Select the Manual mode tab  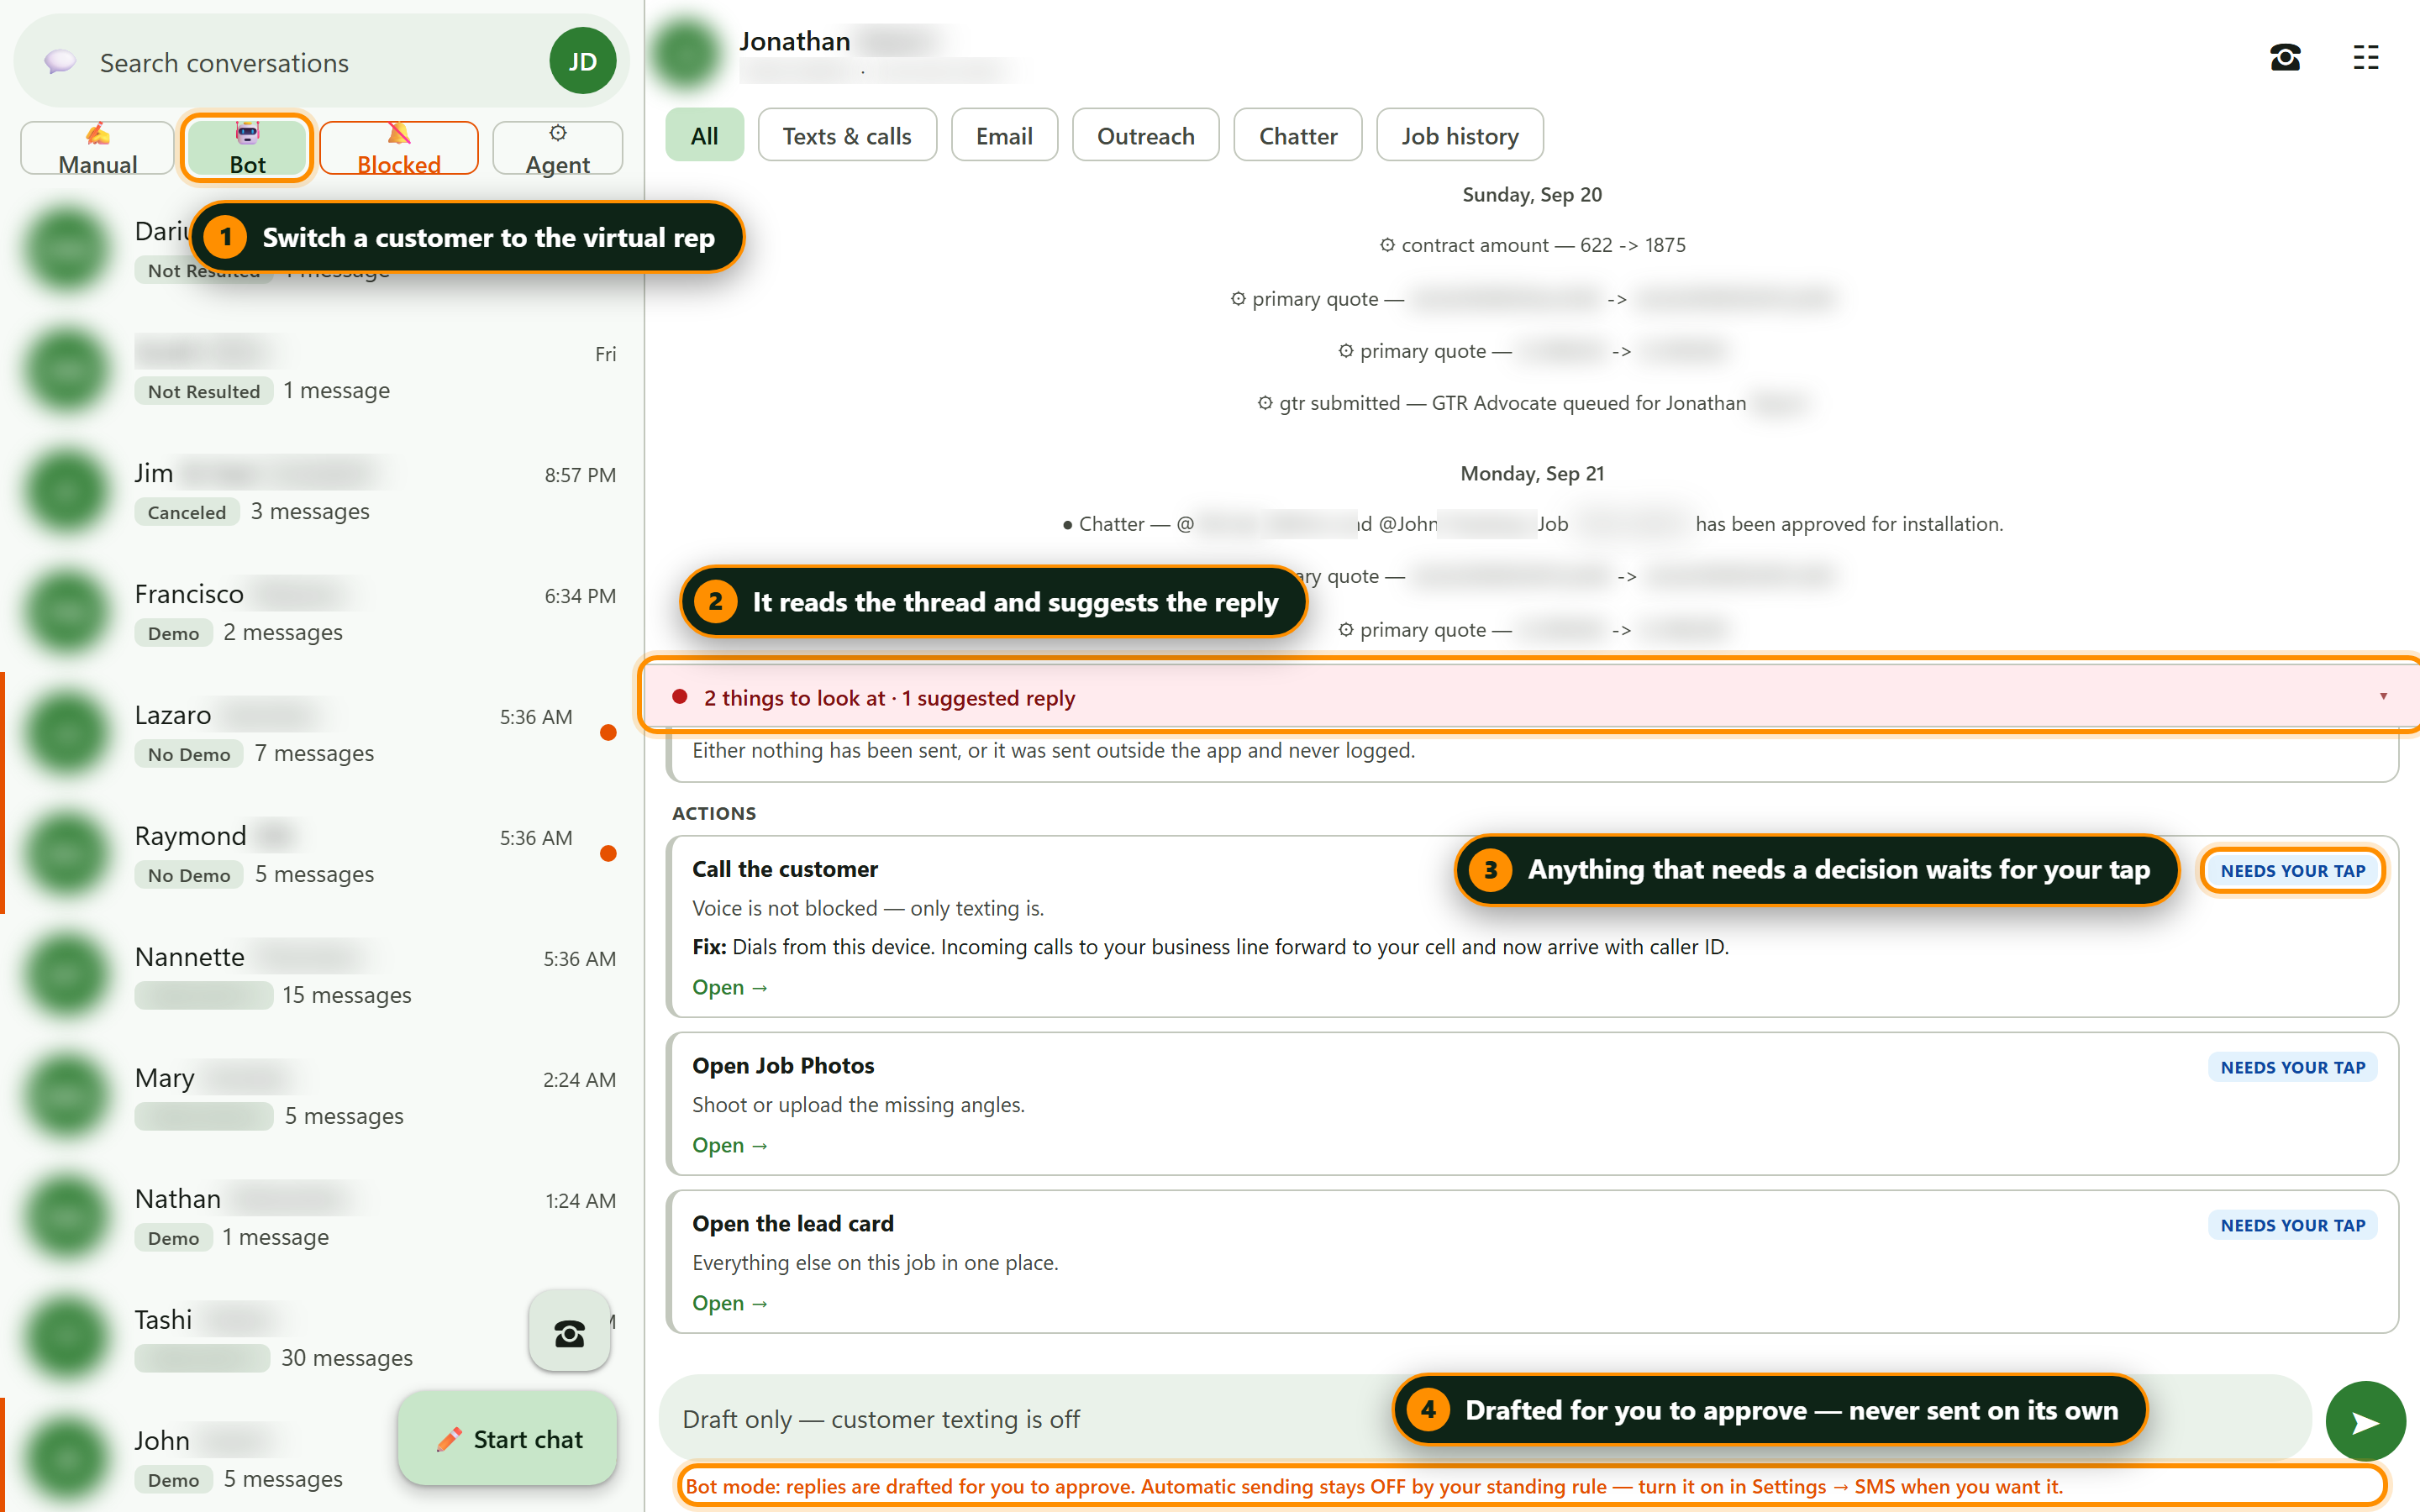[x=97, y=148]
